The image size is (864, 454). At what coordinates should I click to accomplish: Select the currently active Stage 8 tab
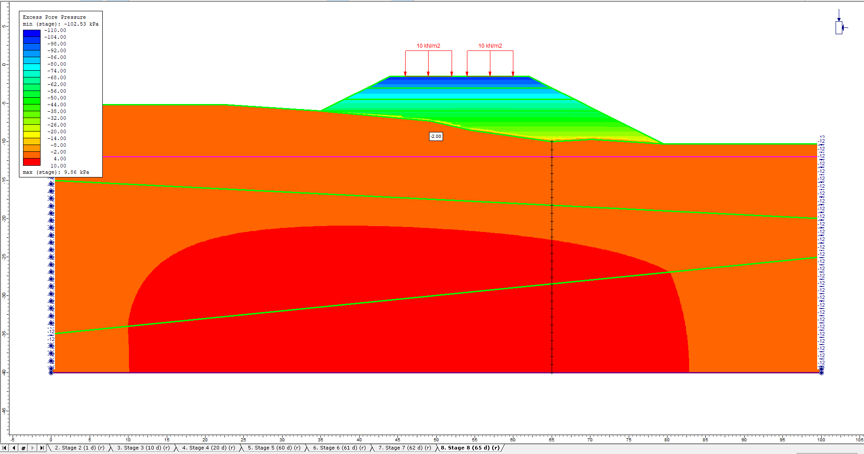[x=469, y=448]
